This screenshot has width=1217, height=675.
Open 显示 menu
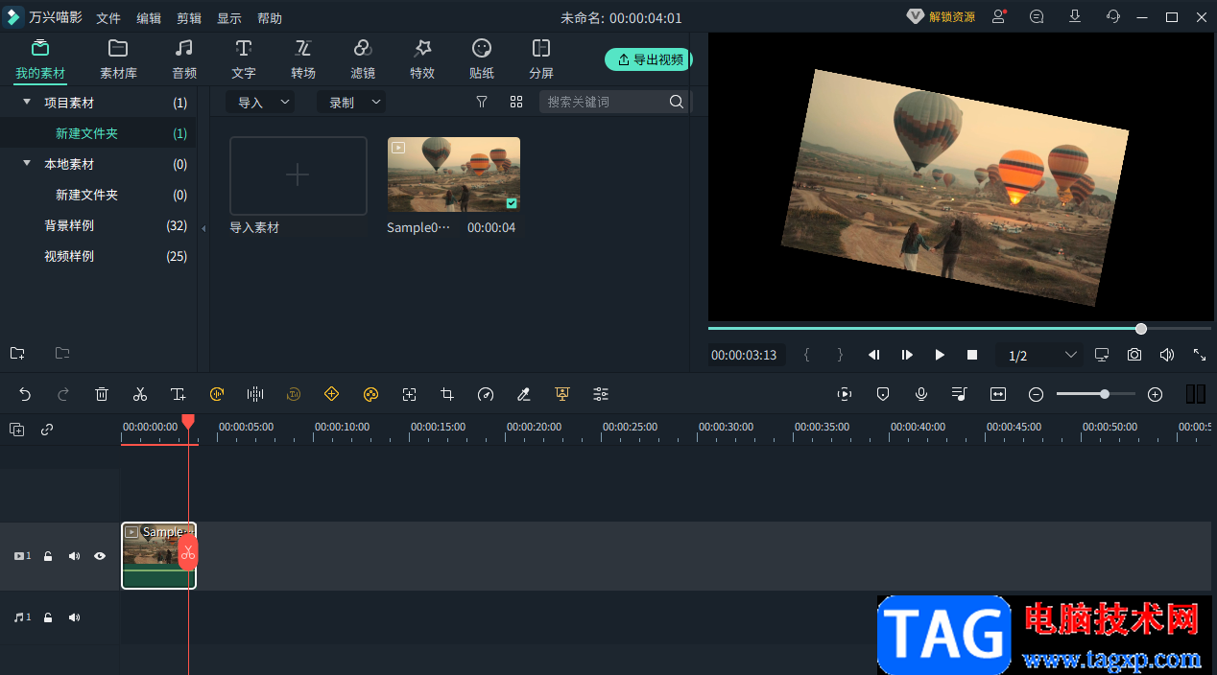(x=229, y=18)
